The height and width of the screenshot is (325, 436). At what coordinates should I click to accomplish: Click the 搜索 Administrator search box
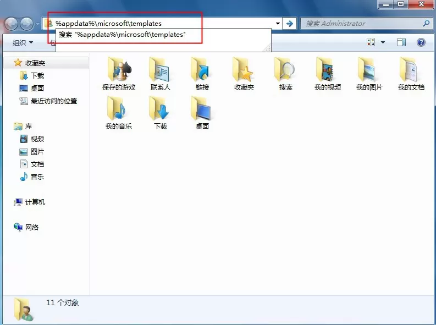[367, 24]
